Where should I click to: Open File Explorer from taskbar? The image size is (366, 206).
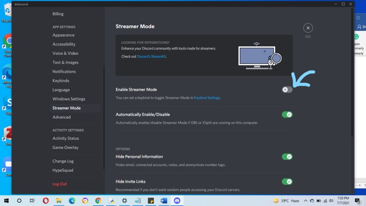coord(59,201)
